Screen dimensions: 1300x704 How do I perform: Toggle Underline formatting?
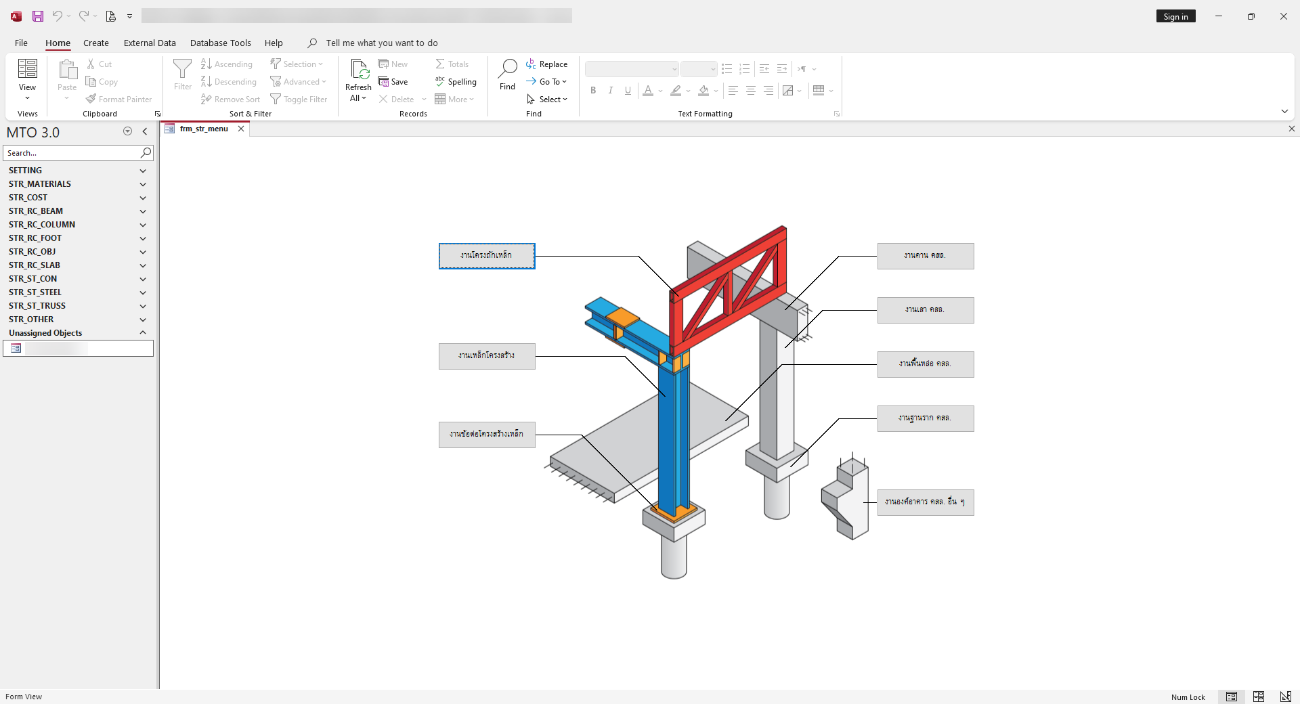click(628, 90)
